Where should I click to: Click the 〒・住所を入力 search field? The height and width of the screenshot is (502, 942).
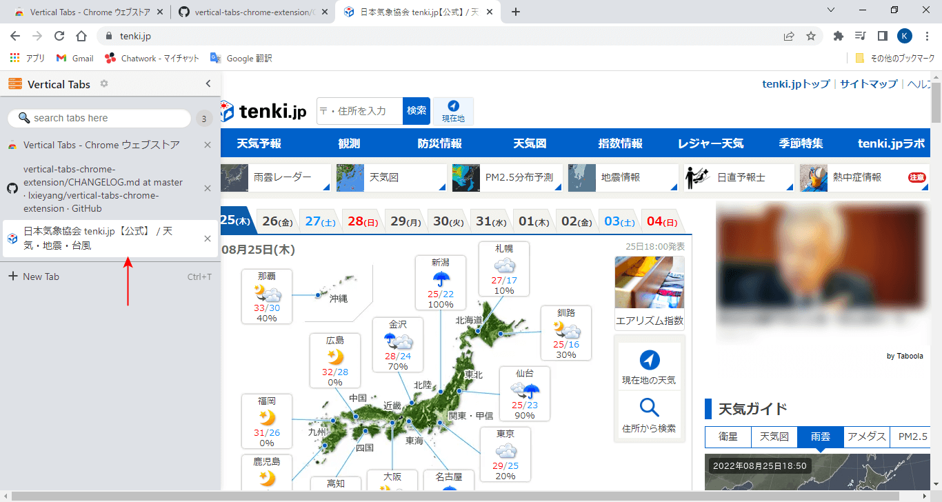[x=359, y=111]
